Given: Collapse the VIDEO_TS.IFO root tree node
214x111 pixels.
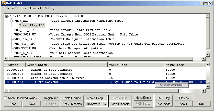Looking at the screenshot, I should (7, 16).
